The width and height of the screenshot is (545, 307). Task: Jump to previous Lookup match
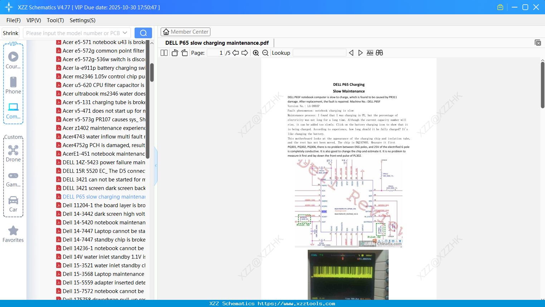tap(351, 53)
